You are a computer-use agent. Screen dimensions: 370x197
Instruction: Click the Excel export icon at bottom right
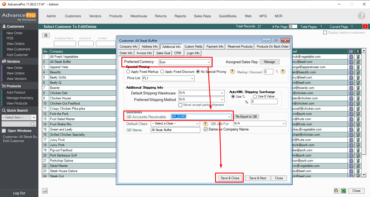pos(343,191)
